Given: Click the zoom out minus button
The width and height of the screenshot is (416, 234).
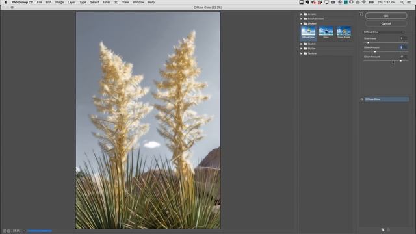Looking at the screenshot, I should (x=5, y=231).
